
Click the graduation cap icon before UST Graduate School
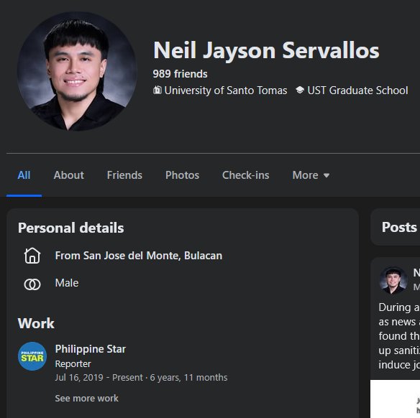tap(300, 90)
